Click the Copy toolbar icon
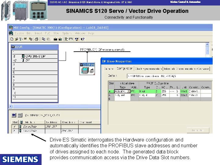The image size is (220, 165). pyautogui.click(x=44, y=39)
